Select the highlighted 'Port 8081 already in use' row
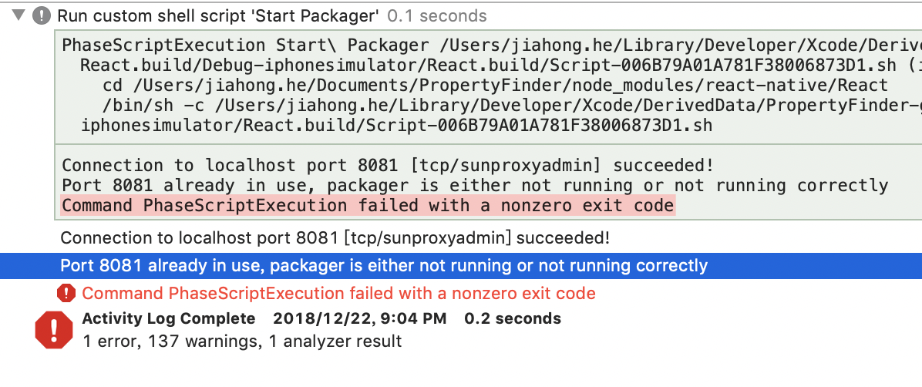The height and width of the screenshot is (387, 922). pyautogui.click(x=461, y=266)
